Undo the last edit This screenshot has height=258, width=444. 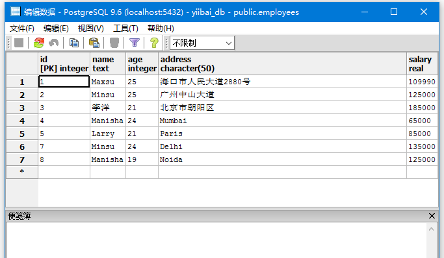click(x=53, y=43)
